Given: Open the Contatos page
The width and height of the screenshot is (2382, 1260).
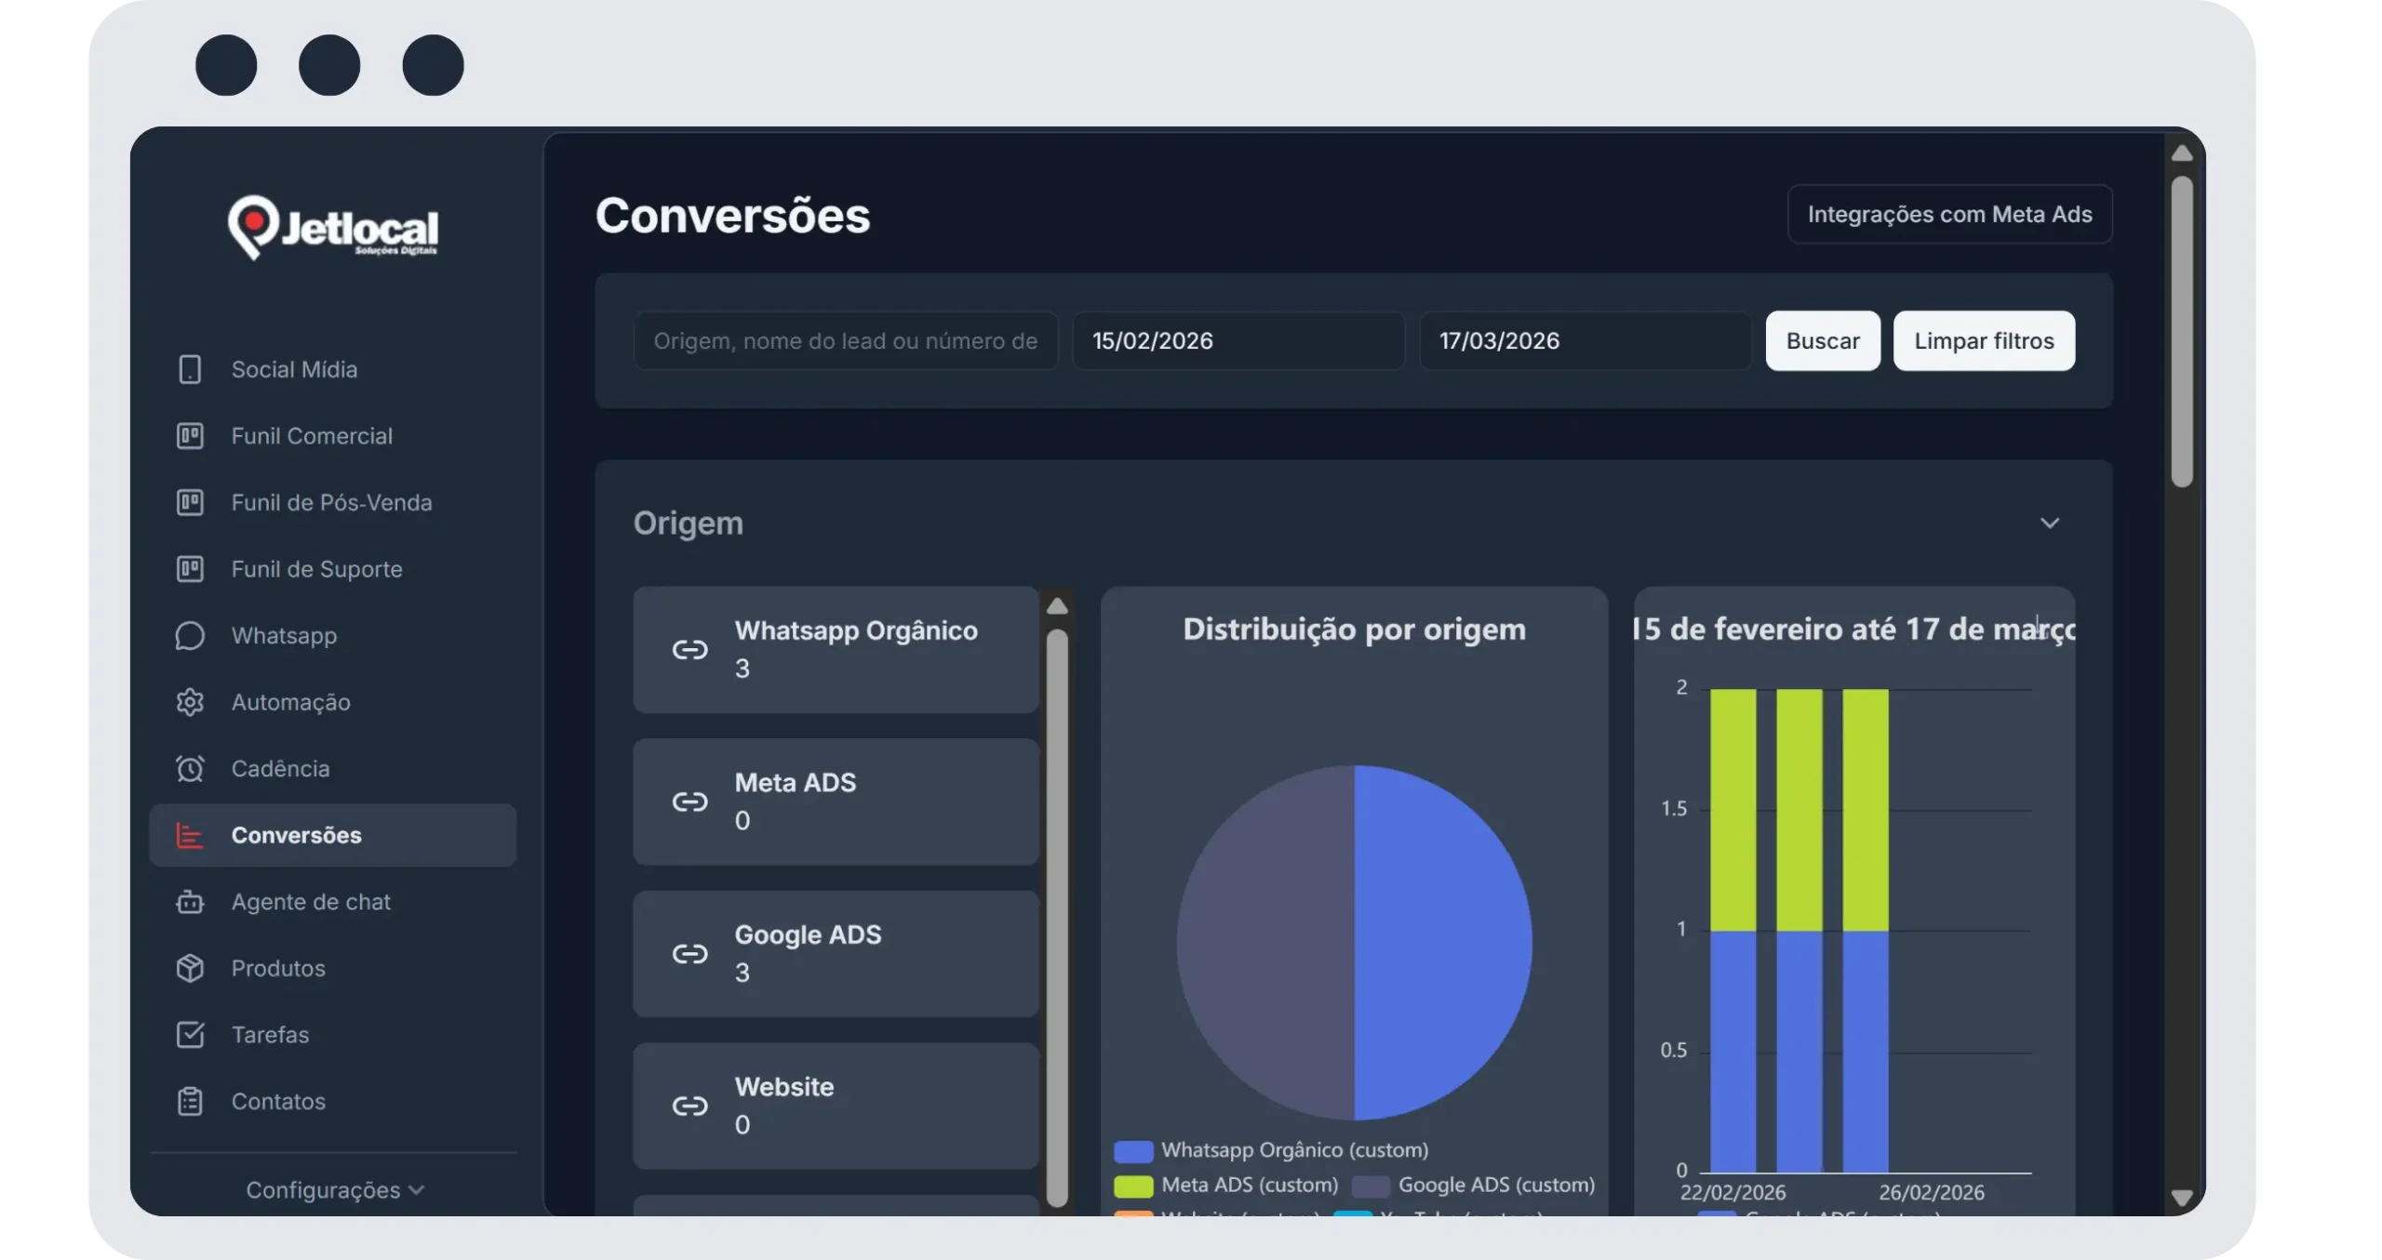Looking at the screenshot, I should tap(333, 1101).
